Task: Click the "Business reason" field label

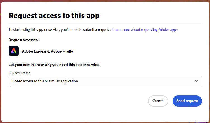Action: (20, 73)
